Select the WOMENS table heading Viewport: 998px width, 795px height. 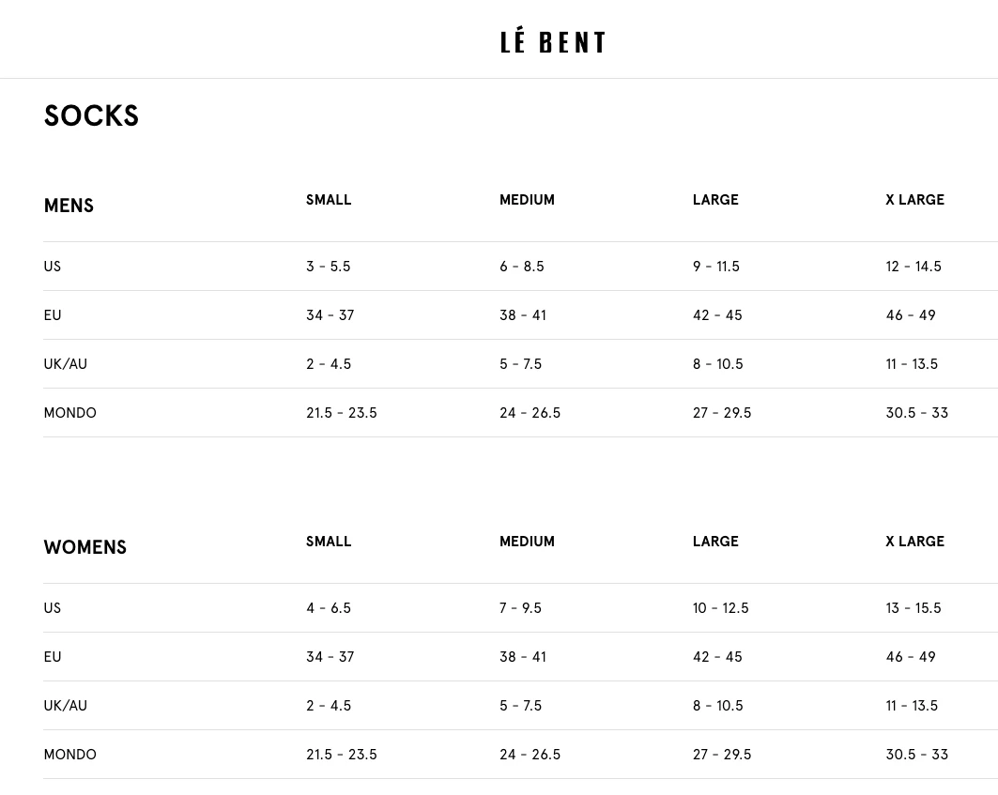(x=84, y=547)
